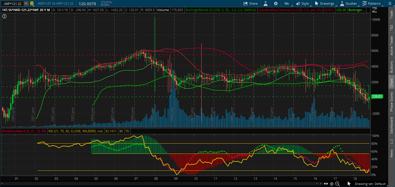Activate the crosshair tool at bottom
395x187 pixels.
(x=332, y=184)
